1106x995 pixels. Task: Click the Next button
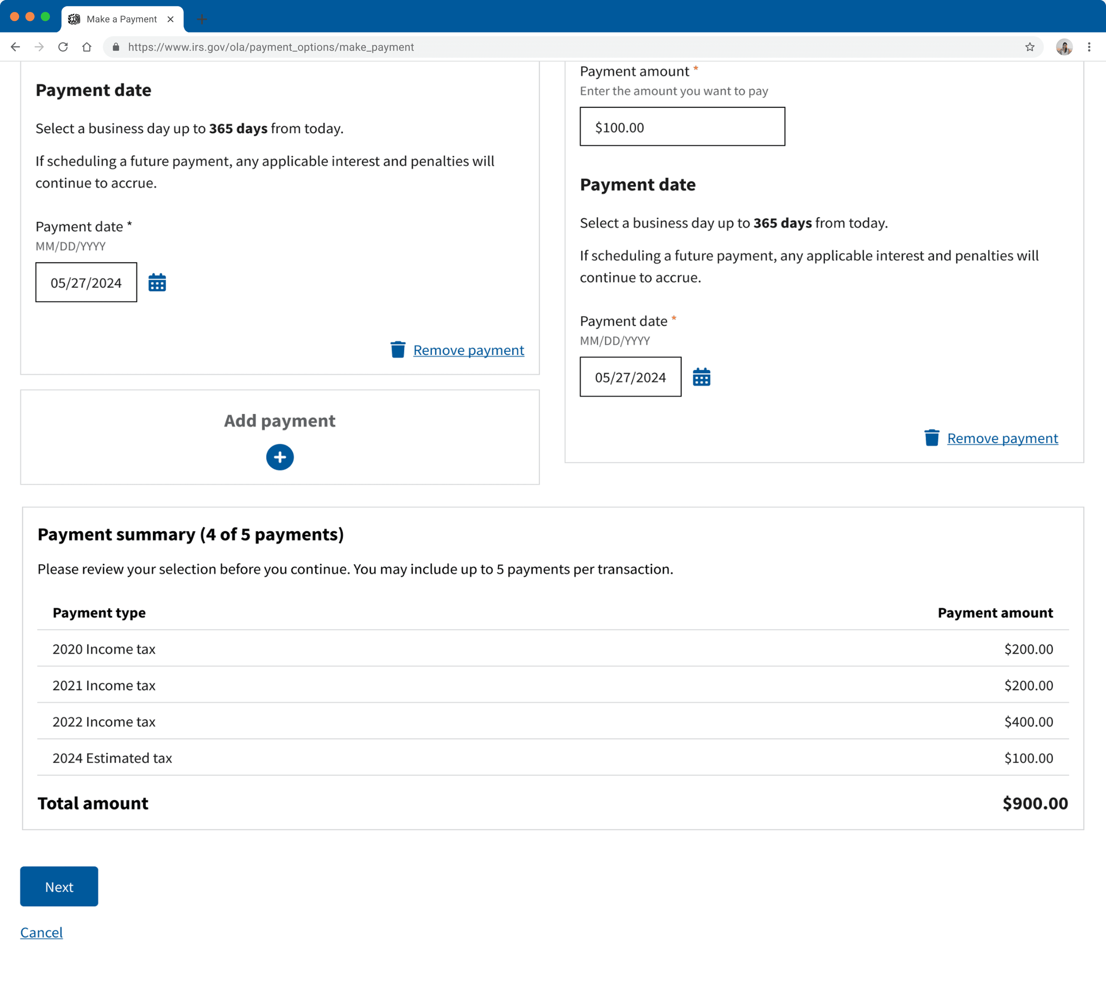tap(59, 886)
